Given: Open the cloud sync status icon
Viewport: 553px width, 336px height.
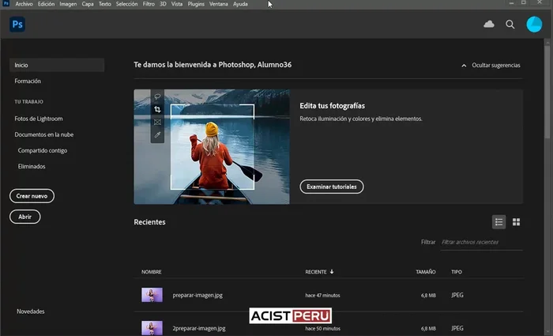Looking at the screenshot, I should point(489,24).
